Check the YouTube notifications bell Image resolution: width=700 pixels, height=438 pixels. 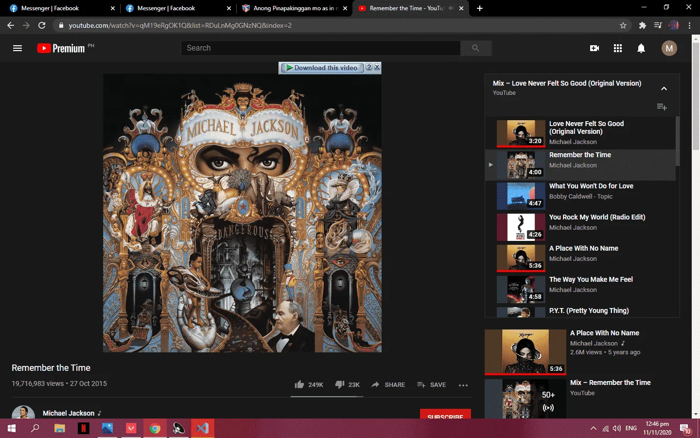[641, 48]
